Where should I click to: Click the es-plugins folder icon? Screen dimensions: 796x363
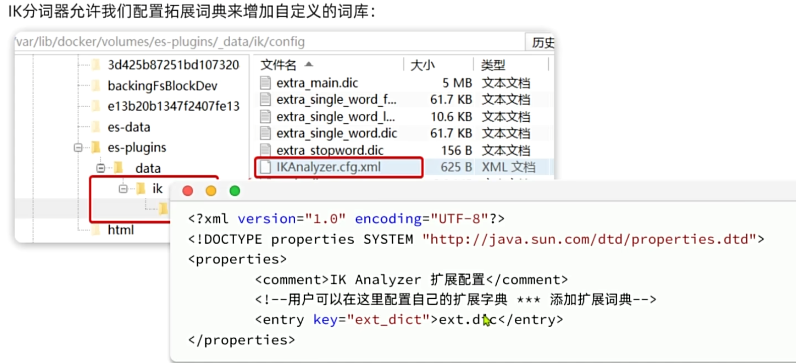click(x=96, y=148)
